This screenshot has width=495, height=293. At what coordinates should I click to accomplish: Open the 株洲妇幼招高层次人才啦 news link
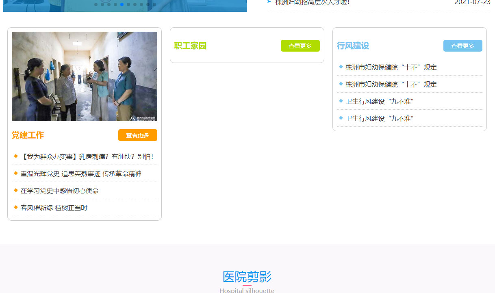click(312, 2)
